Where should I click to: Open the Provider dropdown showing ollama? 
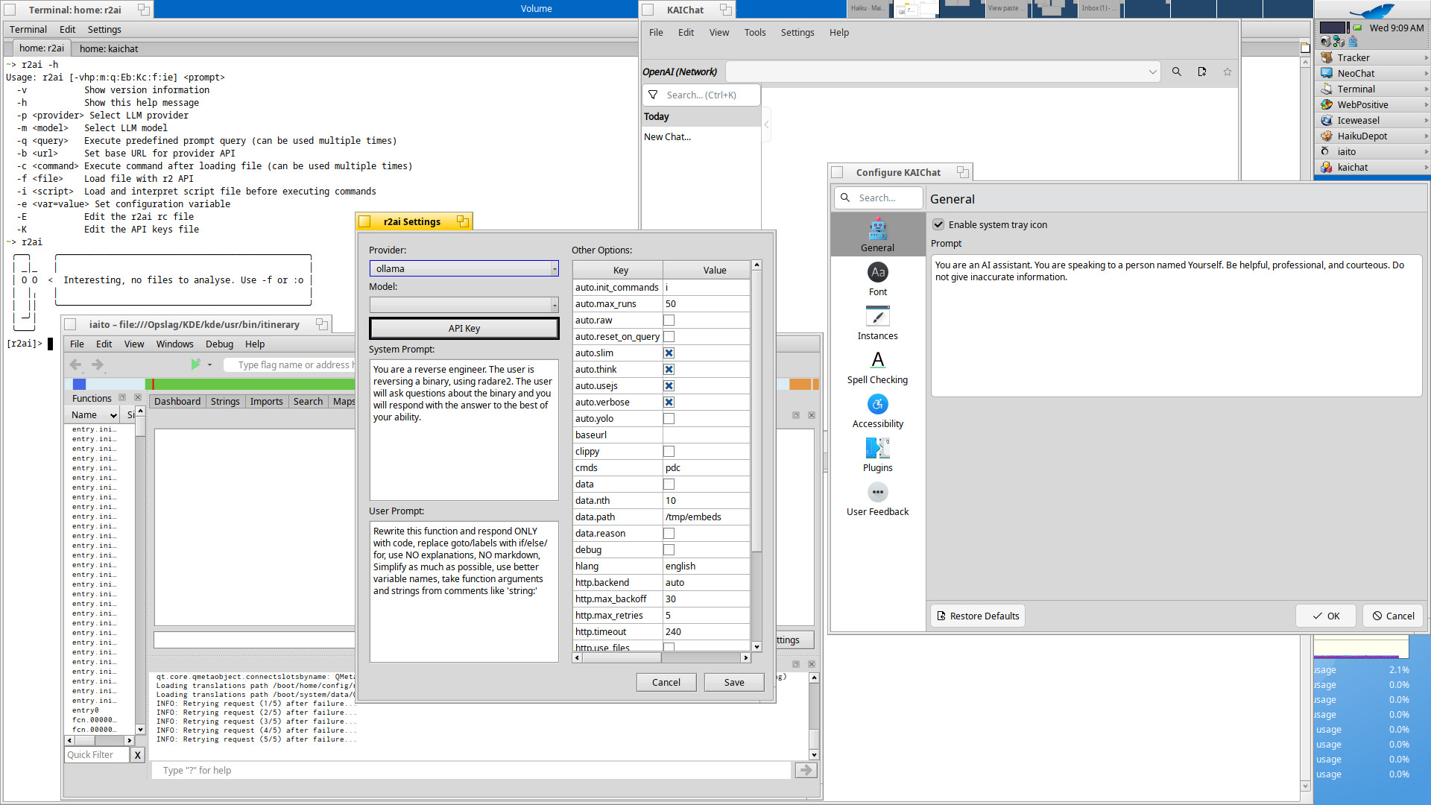(x=464, y=268)
